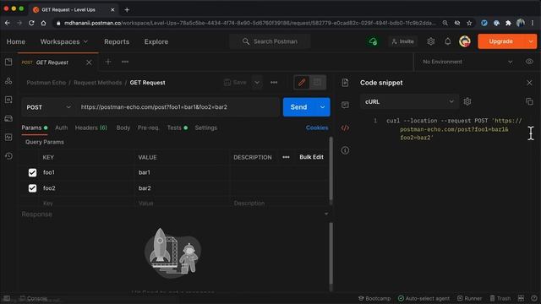The width and height of the screenshot is (541, 304).
Task: Expand the Workspaces menu
Action: coord(64,41)
